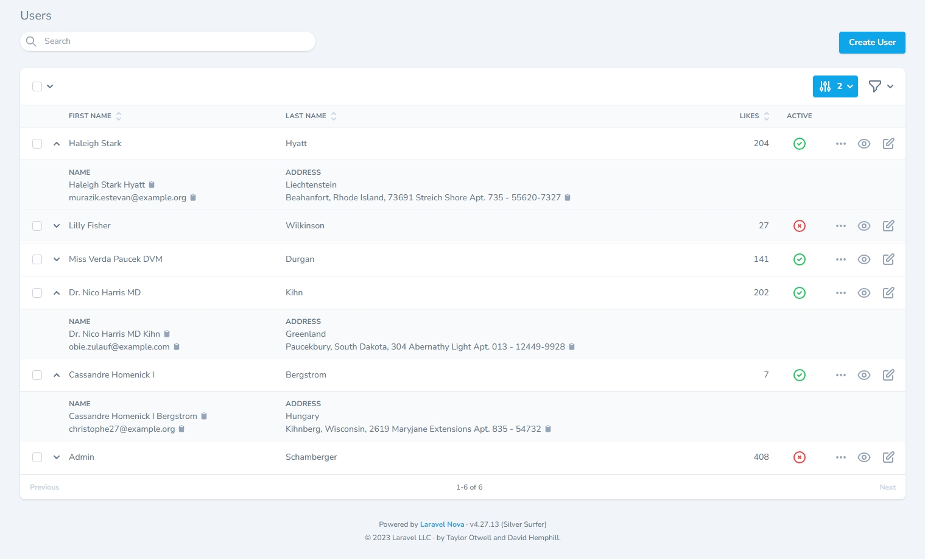Open the actions menu for the Admin row
This screenshot has width=925, height=559.
click(x=841, y=457)
